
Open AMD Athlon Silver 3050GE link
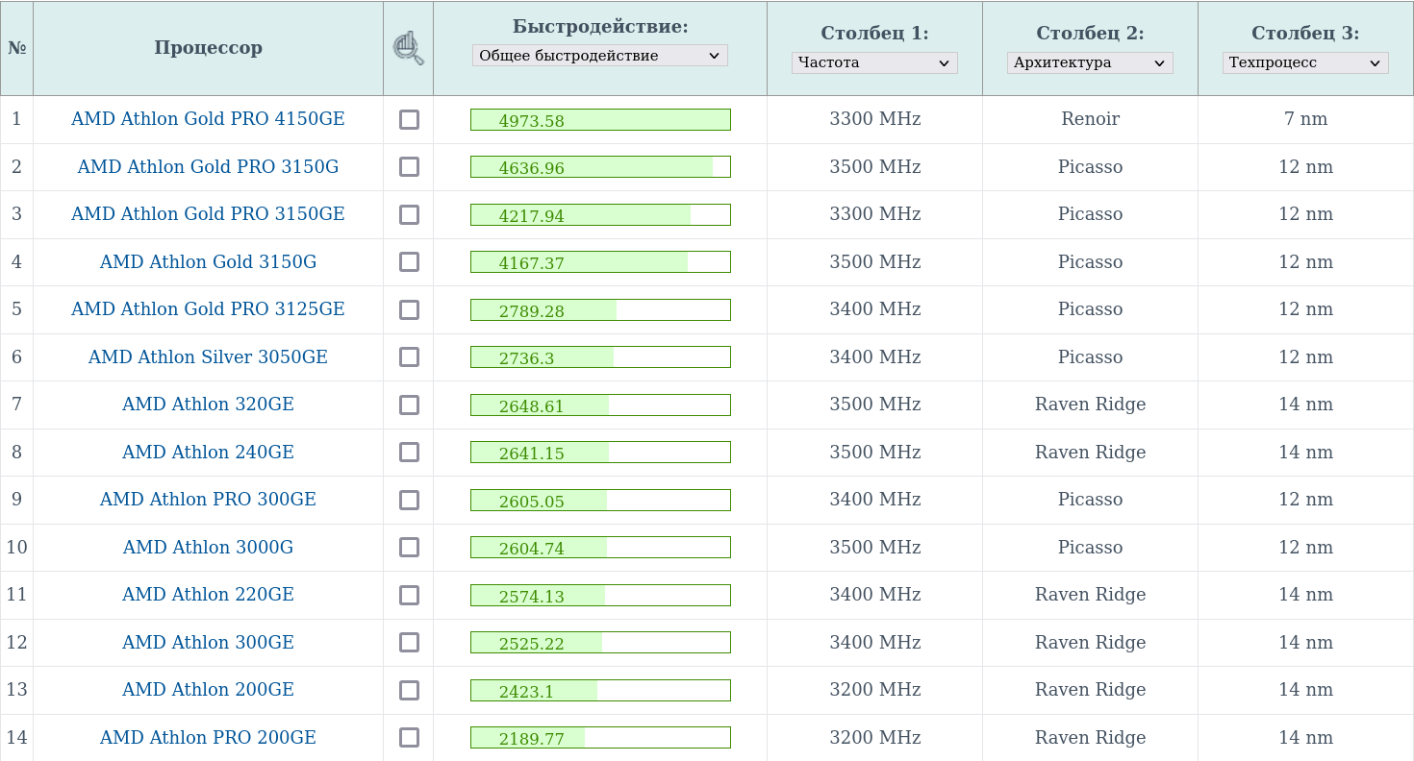click(x=208, y=357)
